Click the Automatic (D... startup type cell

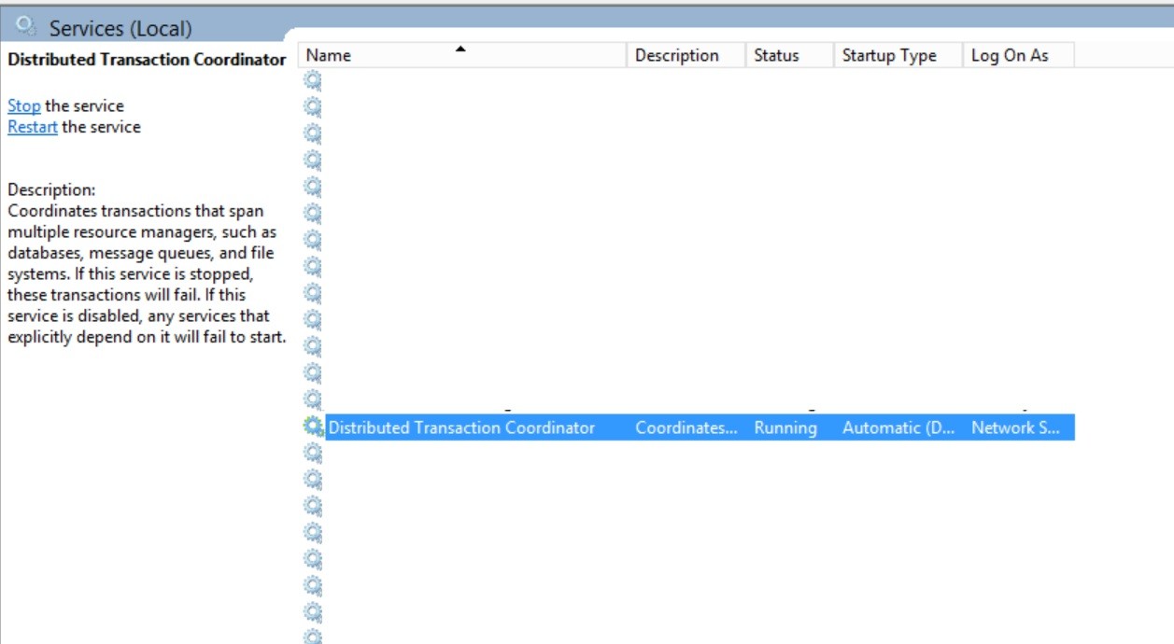(898, 427)
